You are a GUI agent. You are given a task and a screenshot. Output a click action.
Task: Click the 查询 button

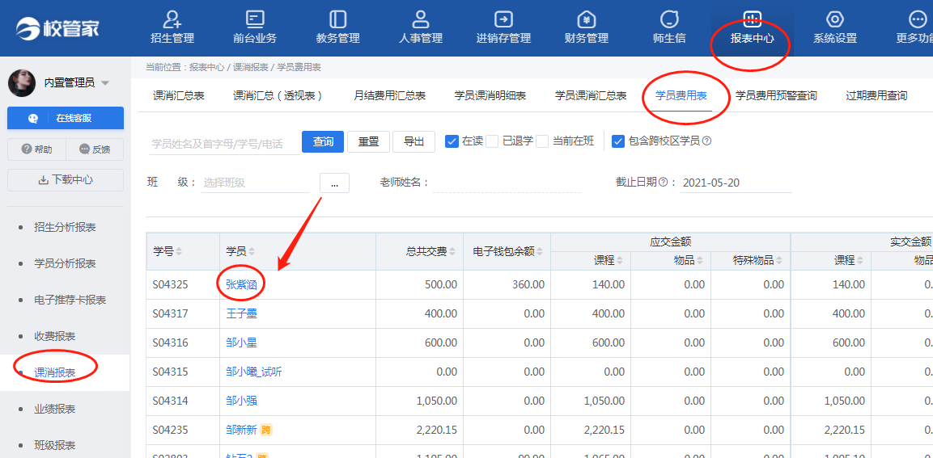click(x=323, y=141)
